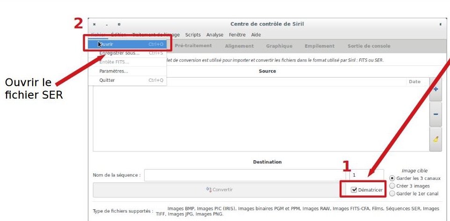Choose Enregistrer sous... menu entry
The height and width of the screenshot is (221, 450).
pyautogui.click(x=127, y=53)
